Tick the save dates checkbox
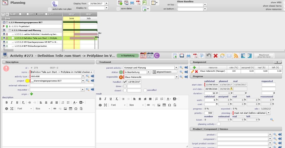This screenshot has height=148, width=285. 118,9
